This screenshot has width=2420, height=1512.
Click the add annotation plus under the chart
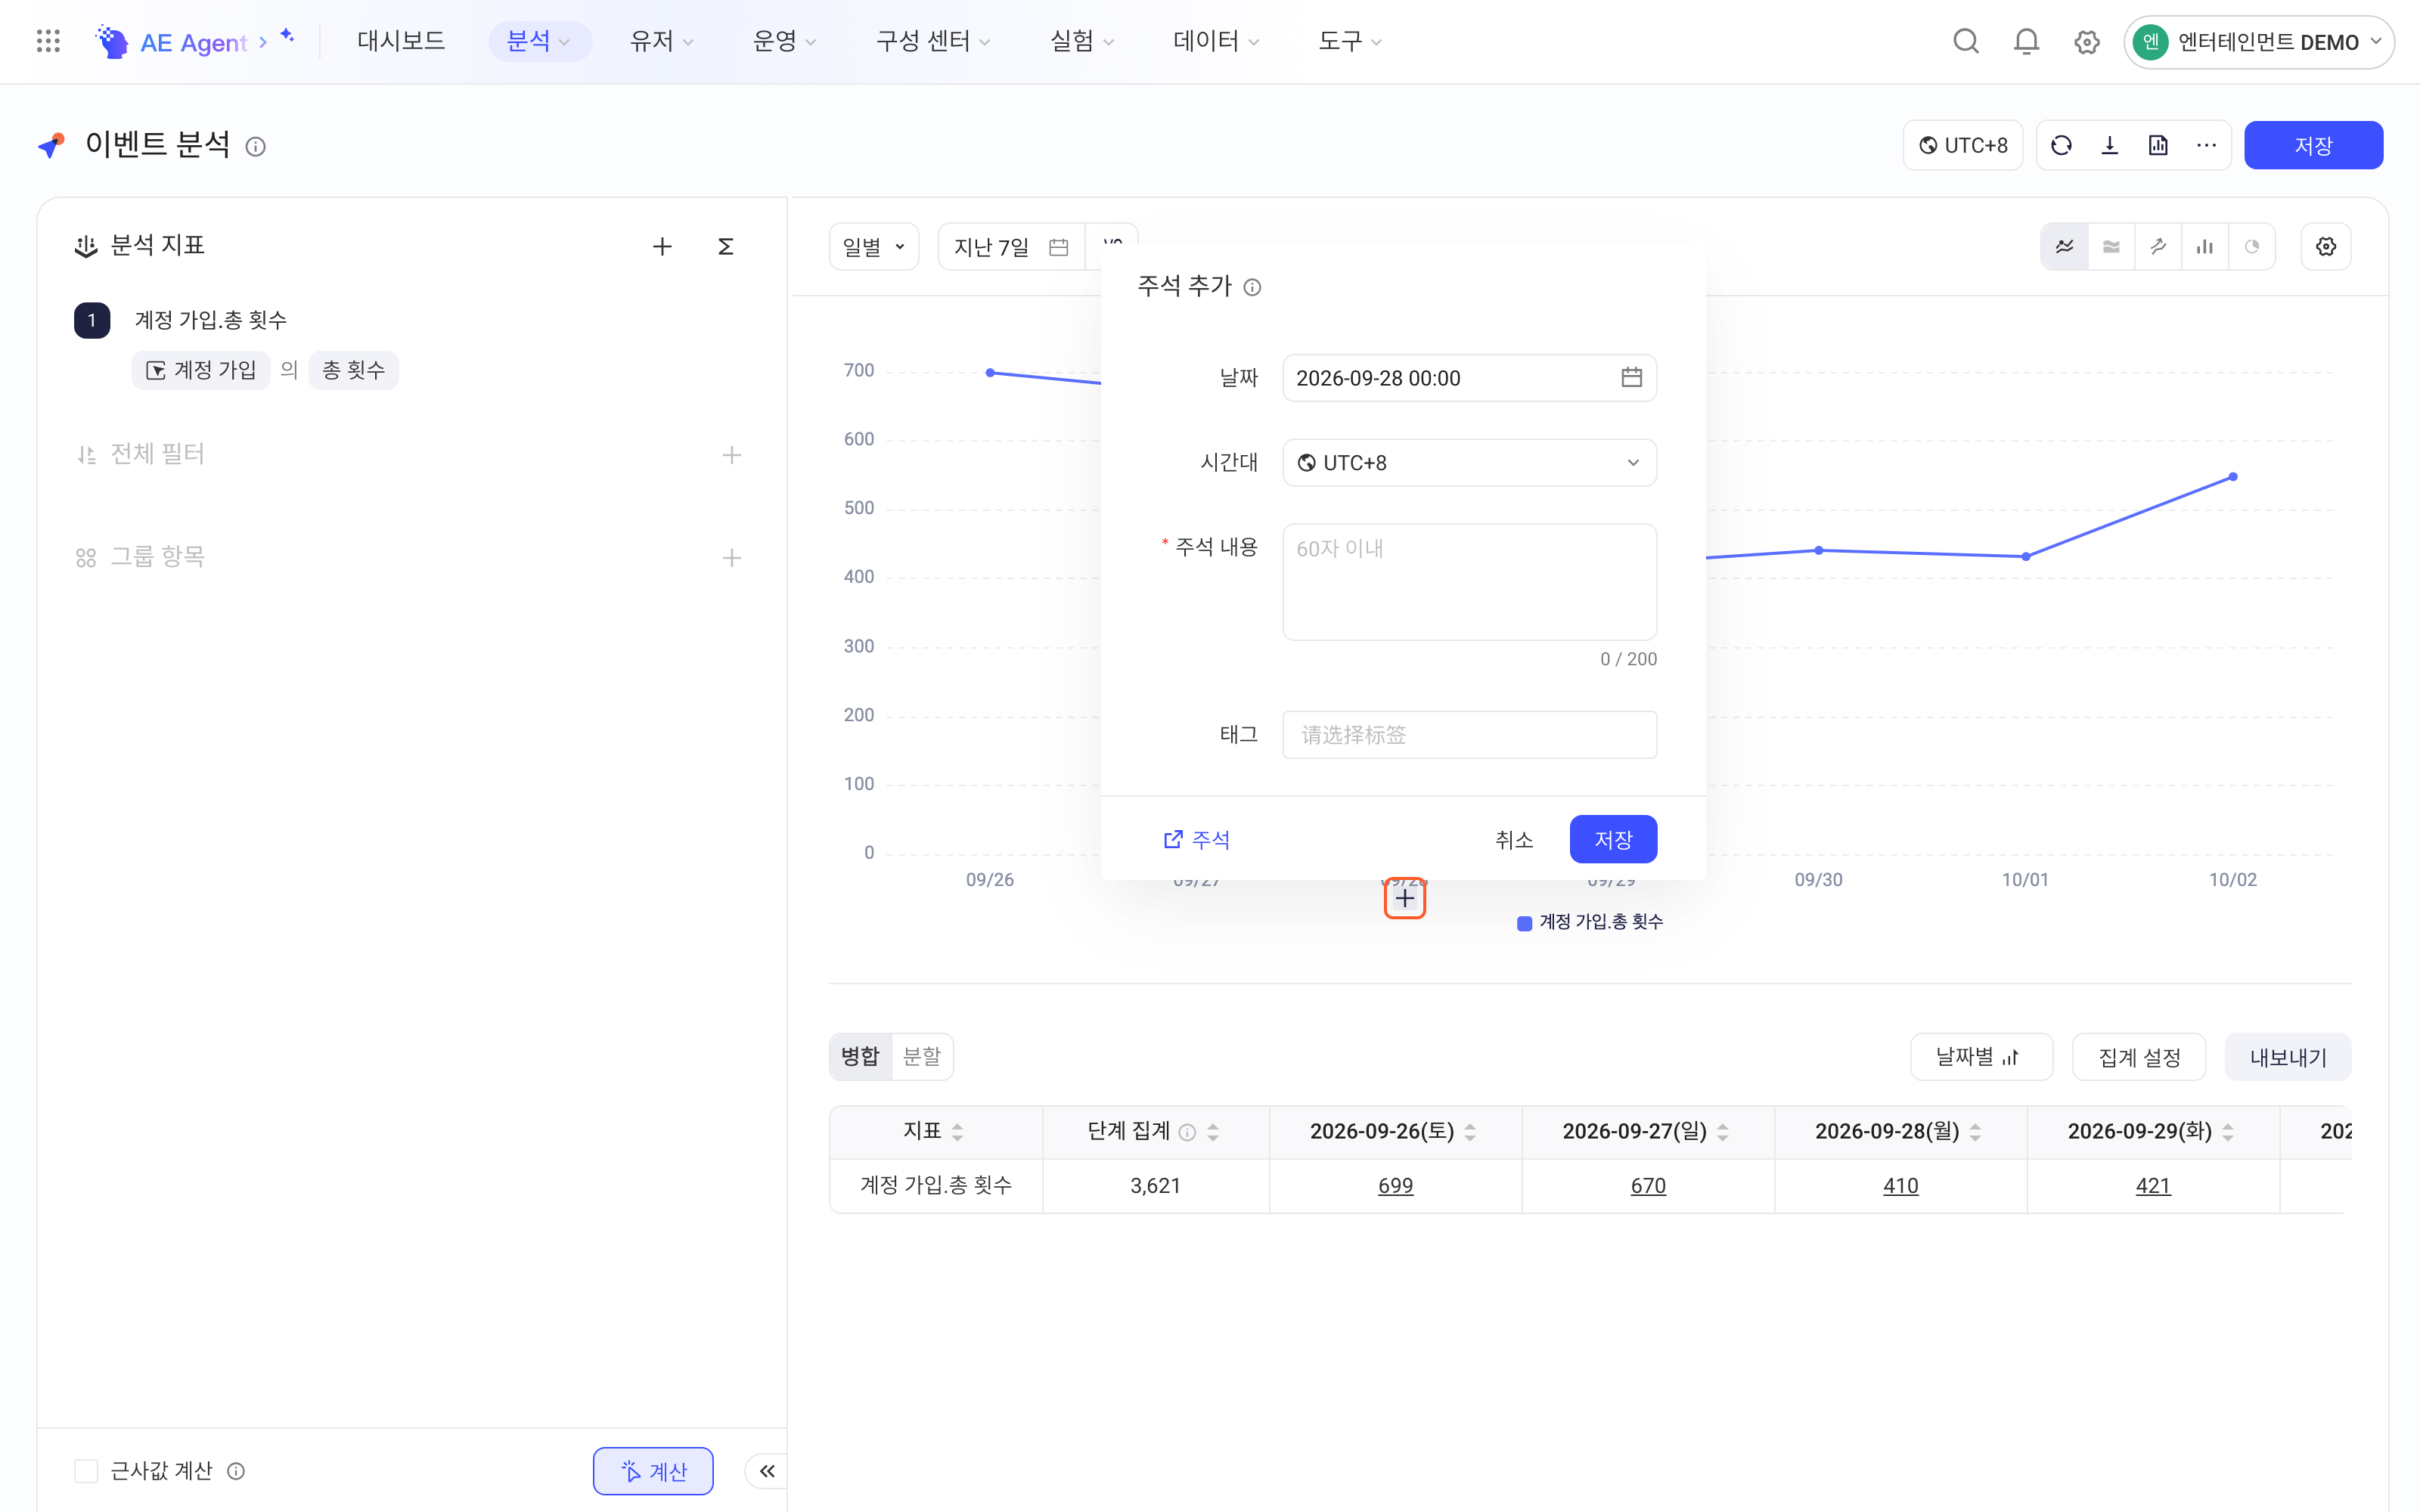[1405, 899]
